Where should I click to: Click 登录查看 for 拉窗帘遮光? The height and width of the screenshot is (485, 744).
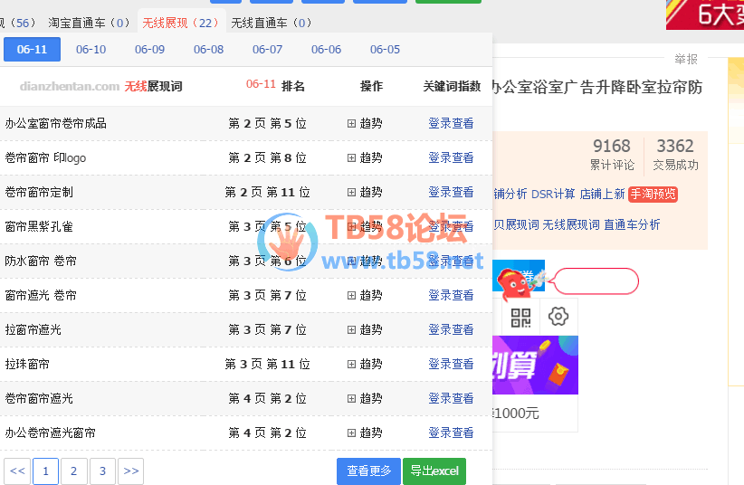pos(452,330)
